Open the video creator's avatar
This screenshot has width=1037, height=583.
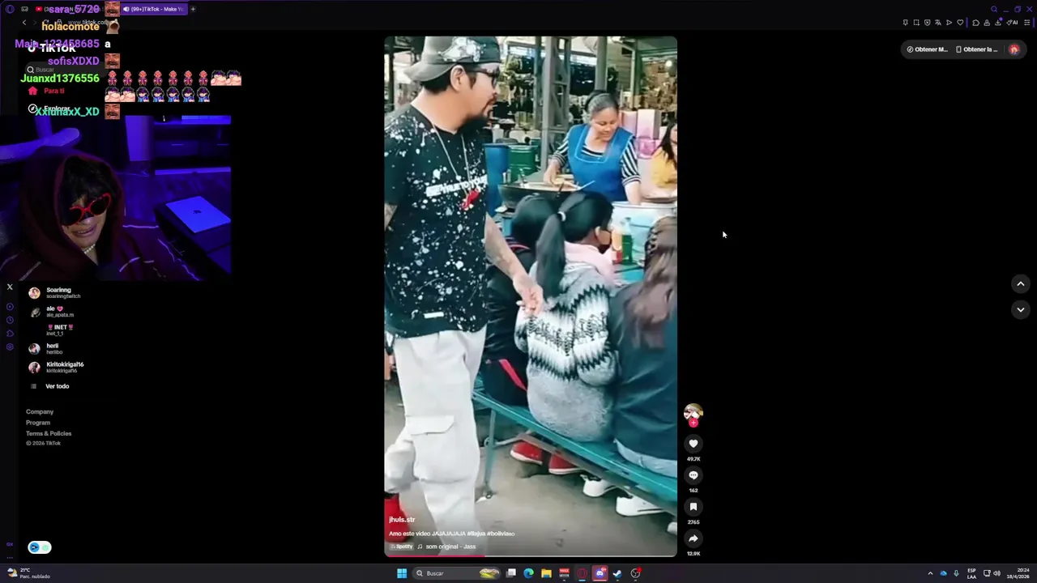coord(693,413)
